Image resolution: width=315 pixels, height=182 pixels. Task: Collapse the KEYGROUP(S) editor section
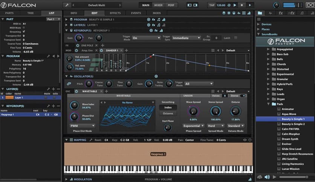coord(66,30)
